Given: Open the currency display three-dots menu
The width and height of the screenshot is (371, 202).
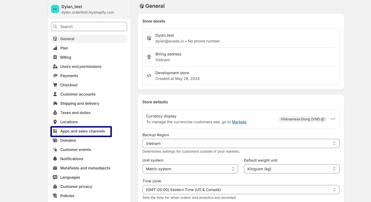Looking at the screenshot, I should pos(333,119).
